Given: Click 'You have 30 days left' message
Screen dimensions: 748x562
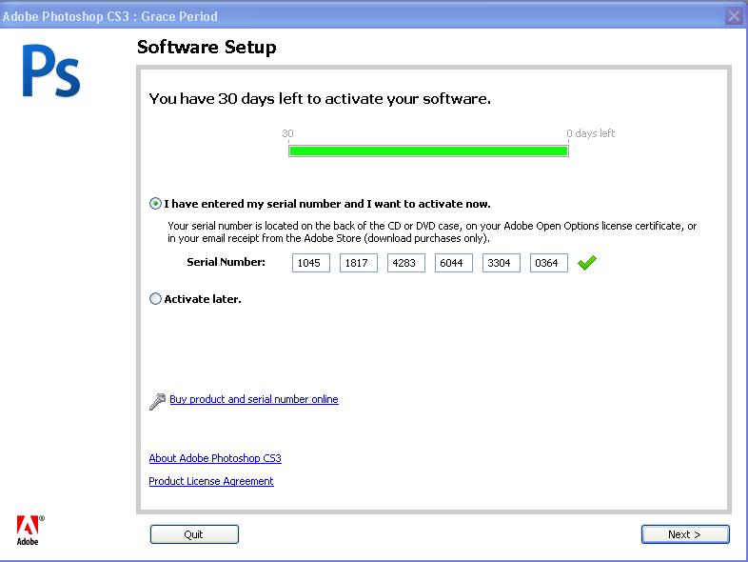Looking at the screenshot, I should point(320,99).
